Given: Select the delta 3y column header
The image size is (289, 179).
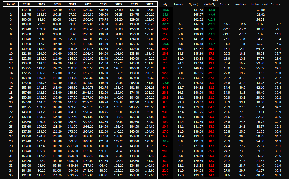Looking at the screenshot, I should coord(210,4).
